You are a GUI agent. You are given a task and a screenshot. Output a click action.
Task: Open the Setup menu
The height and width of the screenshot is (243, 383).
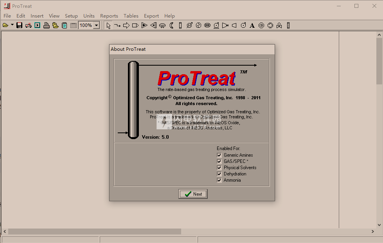point(71,16)
